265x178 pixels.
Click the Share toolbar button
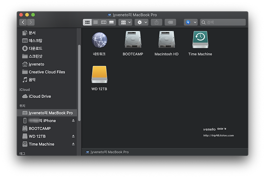[157, 22]
